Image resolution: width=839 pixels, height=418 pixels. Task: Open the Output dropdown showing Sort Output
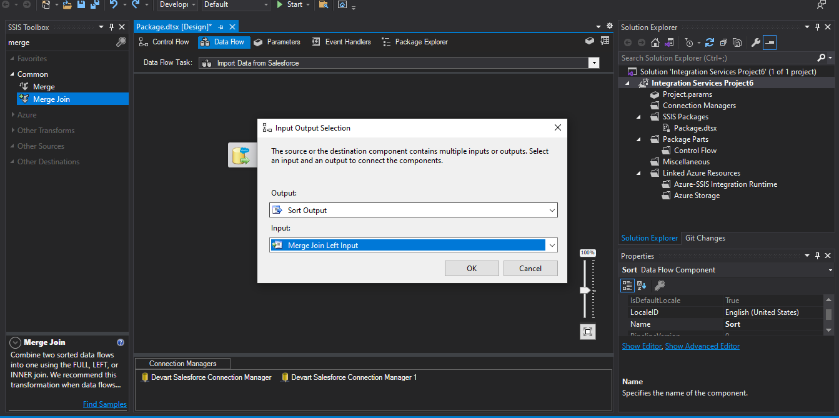point(414,211)
